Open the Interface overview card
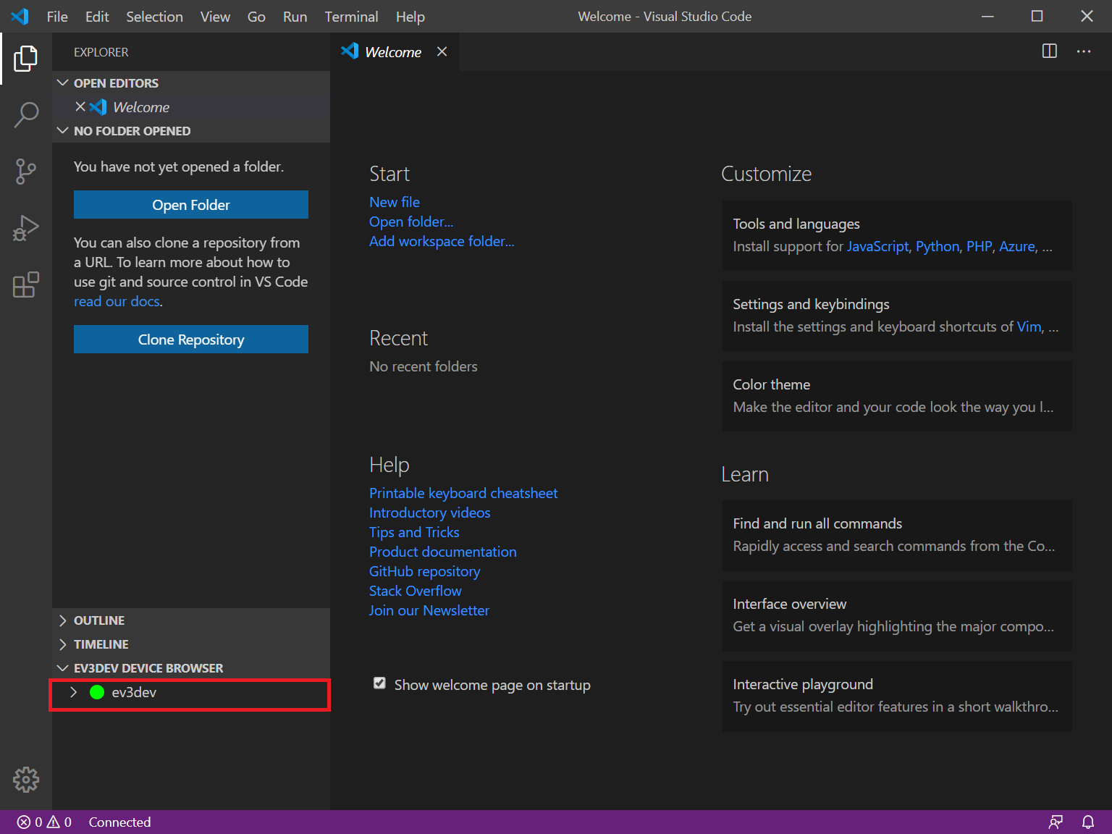This screenshot has width=1112, height=834. point(897,615)
